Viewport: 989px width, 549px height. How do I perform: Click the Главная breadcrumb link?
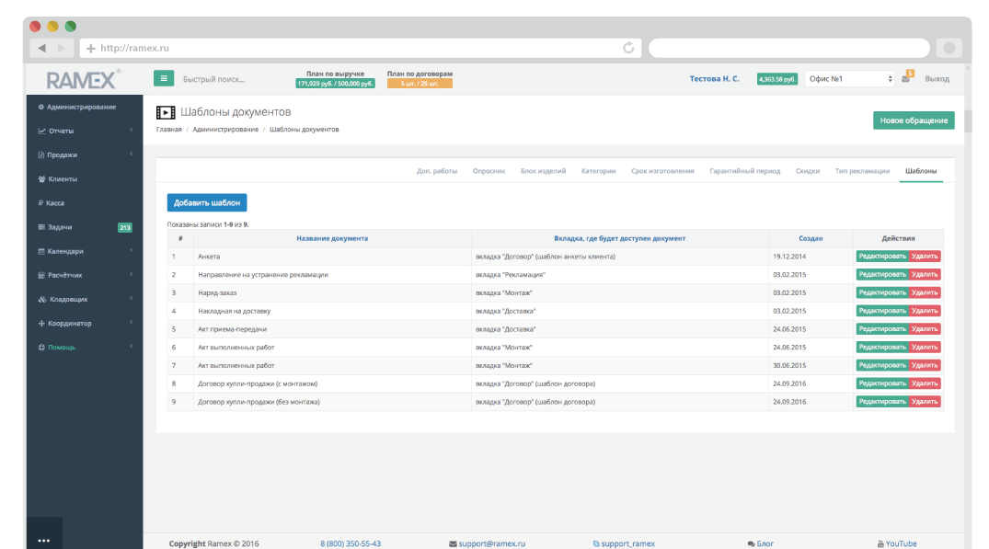tap(169, 130)
